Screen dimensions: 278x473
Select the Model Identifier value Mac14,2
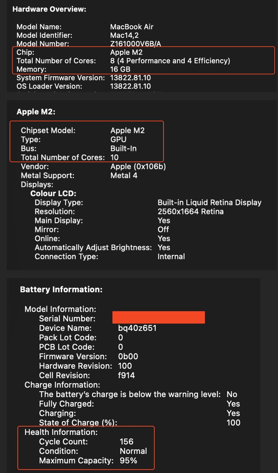[124, 35]
